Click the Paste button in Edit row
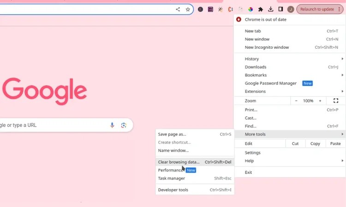Viewport: 346px width, 207px height. tap(335, 144)
